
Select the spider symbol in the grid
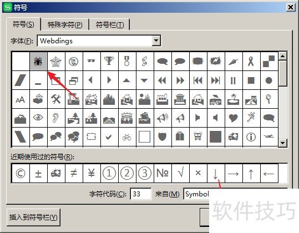click(38, 61)
